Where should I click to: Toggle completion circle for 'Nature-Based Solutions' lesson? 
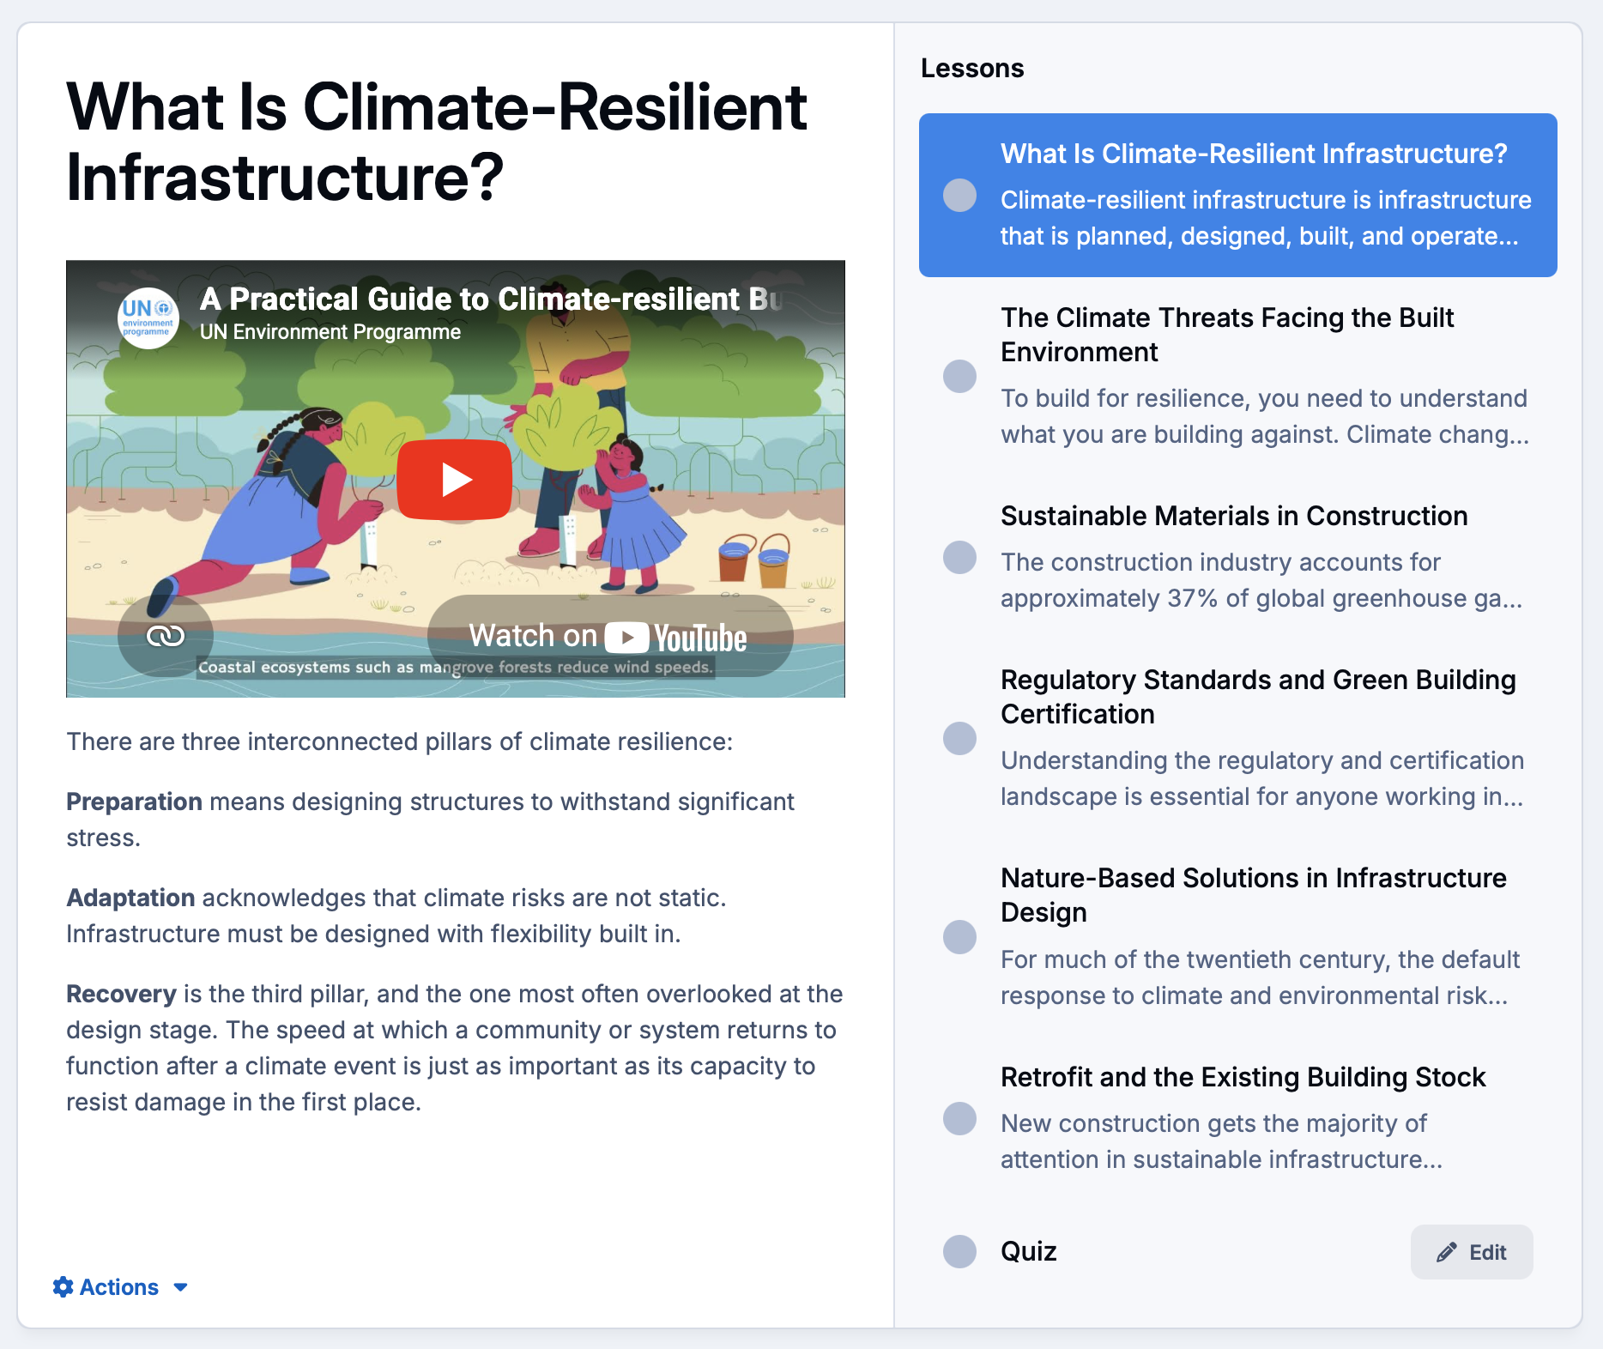[959, 936]
